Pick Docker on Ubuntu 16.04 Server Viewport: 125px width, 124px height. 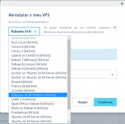point(38,78)
